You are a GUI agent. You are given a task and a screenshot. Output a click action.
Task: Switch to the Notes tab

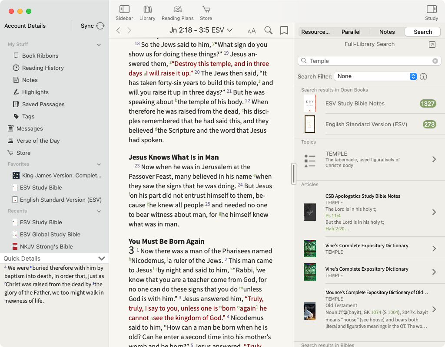(x=387, y=32)
